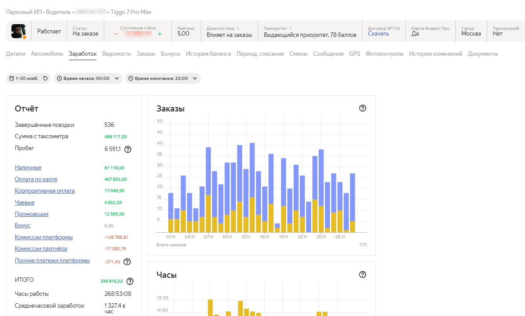Expand the Время окончания dropdown
This screenshot has height=316, width=525.
click(x=163, y=79)
